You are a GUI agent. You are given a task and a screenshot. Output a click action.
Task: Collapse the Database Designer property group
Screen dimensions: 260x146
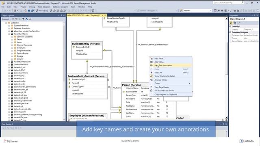point(230,32)
